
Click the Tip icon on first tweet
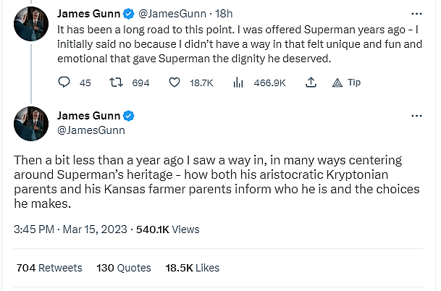click(x=337, y=83)
